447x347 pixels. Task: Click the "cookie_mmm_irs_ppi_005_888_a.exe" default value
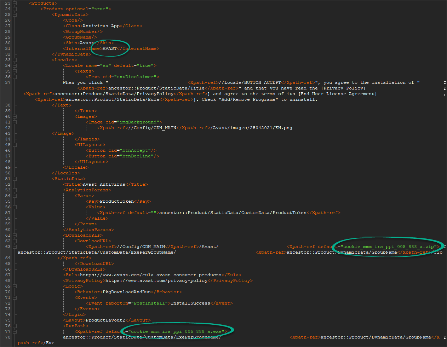(x=176, y=331)
